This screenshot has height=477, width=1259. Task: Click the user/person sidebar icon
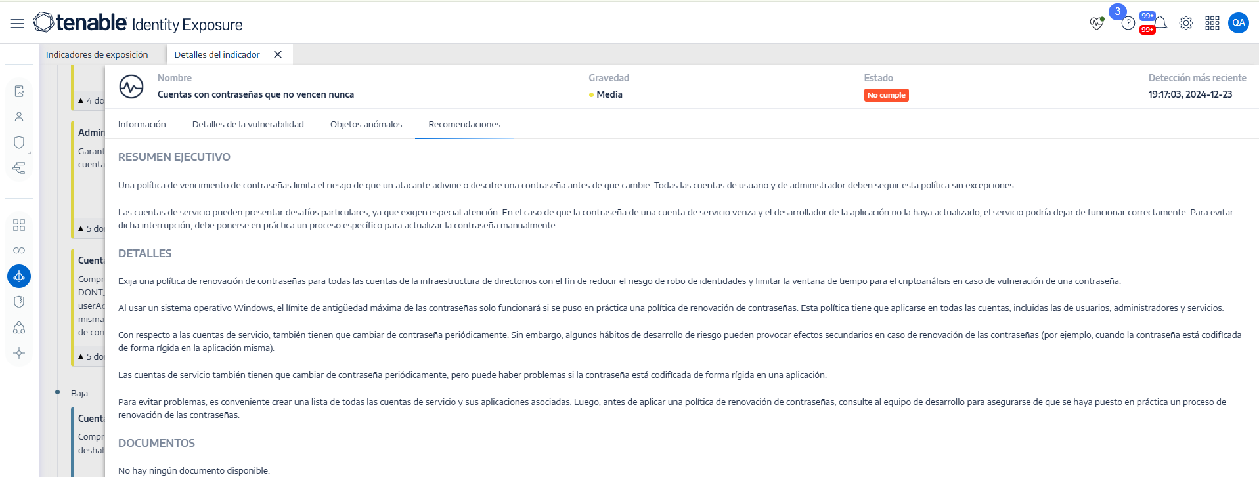19,117
